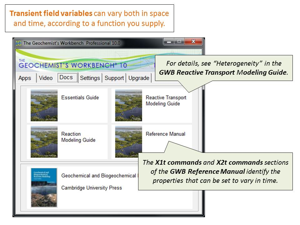This screenshot has height=225, width=300.
Task: Open the Reference Manual link
Action: (166, 134)
